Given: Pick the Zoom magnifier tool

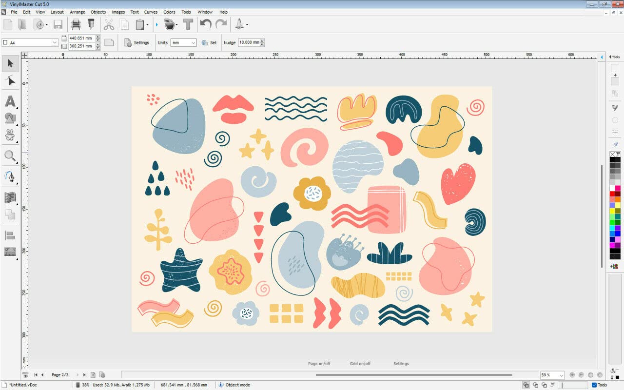Looking at the screenshot, I should tap(10, 156).
